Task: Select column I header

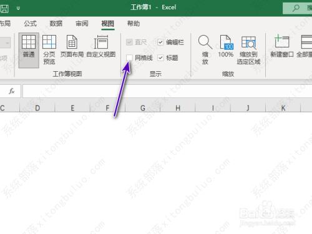Action: click(213, 108)
